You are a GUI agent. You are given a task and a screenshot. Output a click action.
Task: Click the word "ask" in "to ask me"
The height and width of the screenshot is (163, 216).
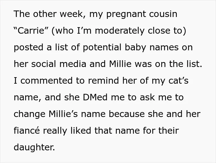147,97
